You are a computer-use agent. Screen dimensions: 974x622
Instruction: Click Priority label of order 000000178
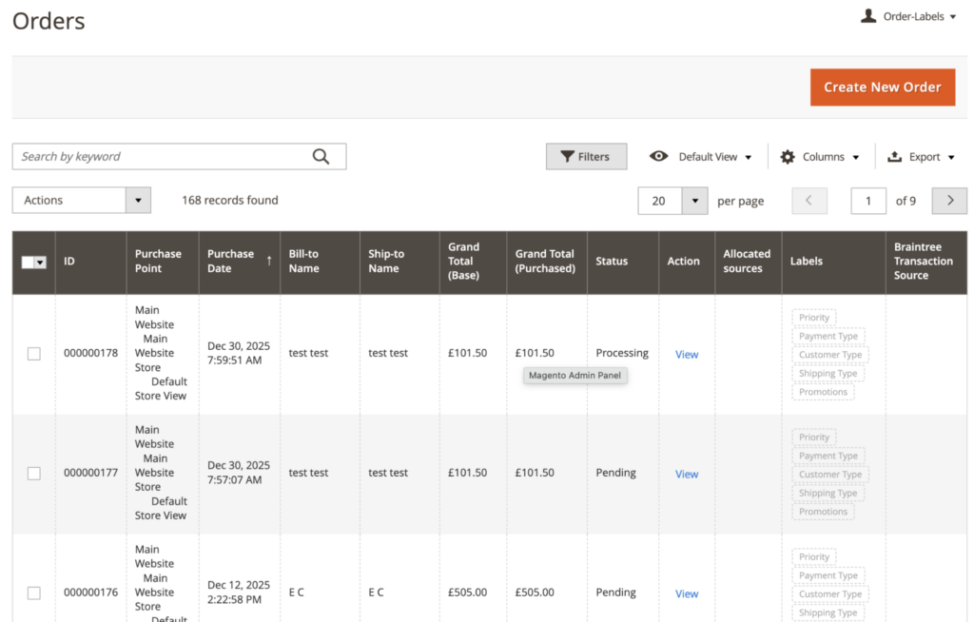click(x=814, y=318)
